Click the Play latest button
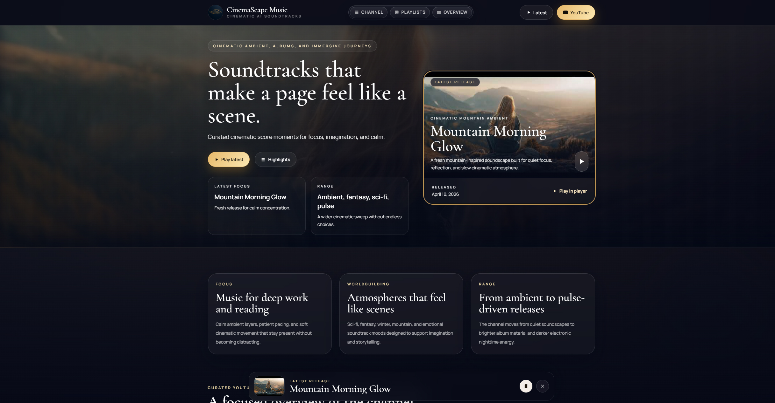The height and width of the screenshot is (403, 775). (228, 159)
